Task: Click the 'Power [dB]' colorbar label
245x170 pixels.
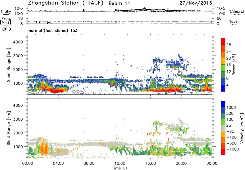Action: pyautogui.click(x=234, y=65)
